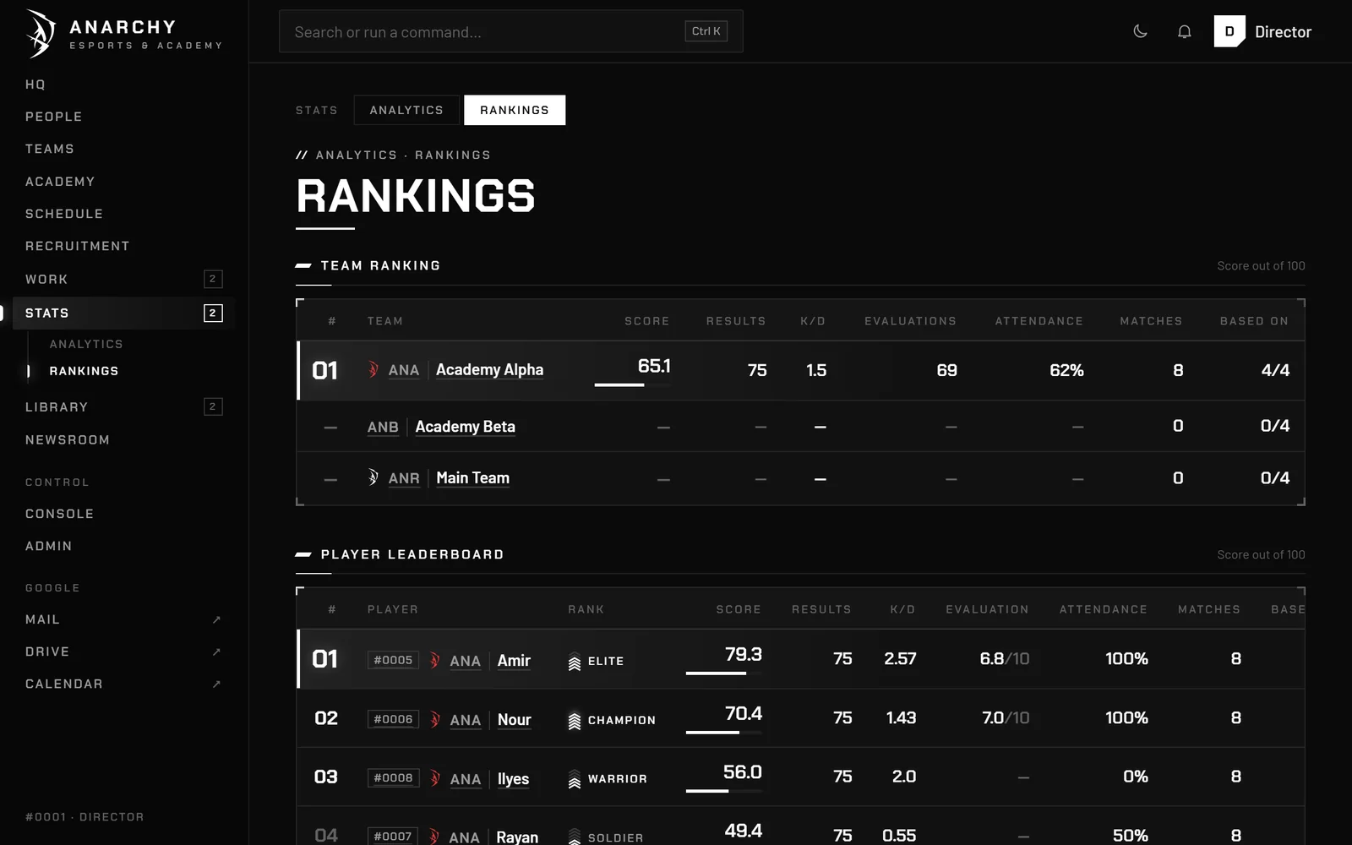1352x845 pixels.
Task: Open Director avatar badge
Action: [x=1229, y=31]
